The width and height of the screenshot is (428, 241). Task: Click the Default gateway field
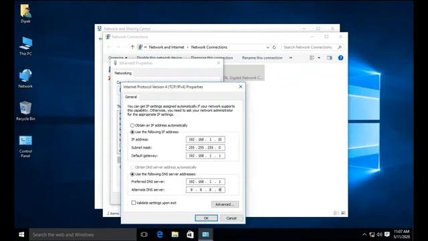205,156
